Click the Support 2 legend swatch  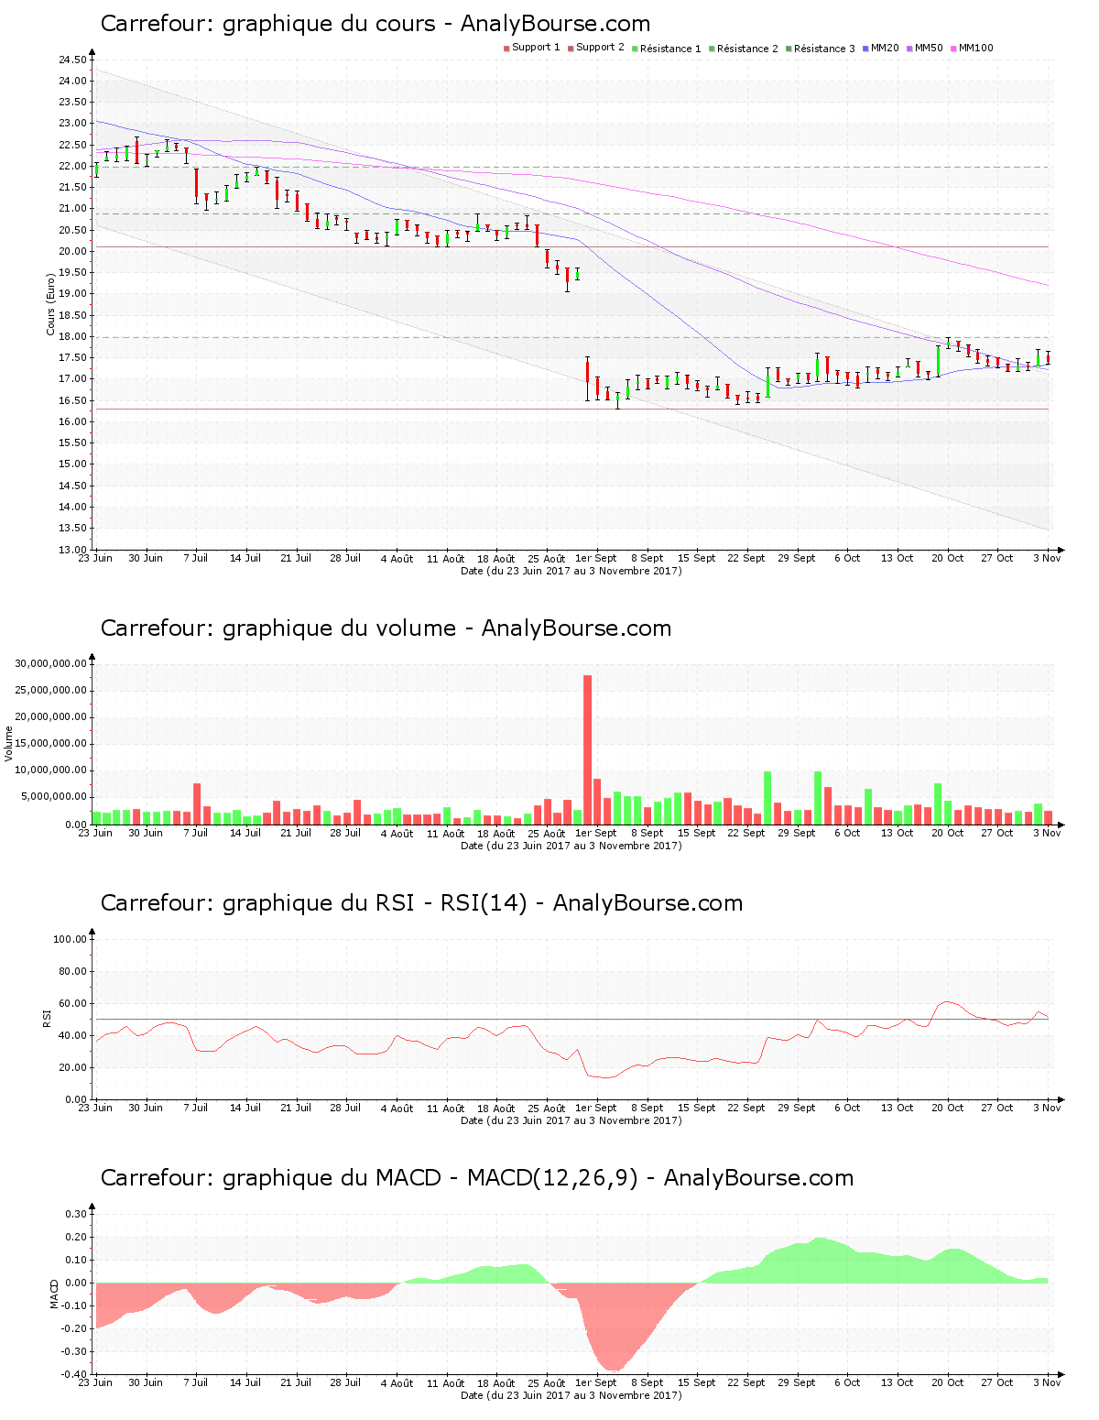pyautogui.click(x=571, y=49)
